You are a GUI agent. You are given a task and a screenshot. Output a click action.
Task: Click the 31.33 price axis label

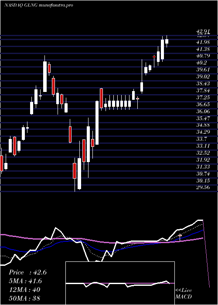point(203,167)
